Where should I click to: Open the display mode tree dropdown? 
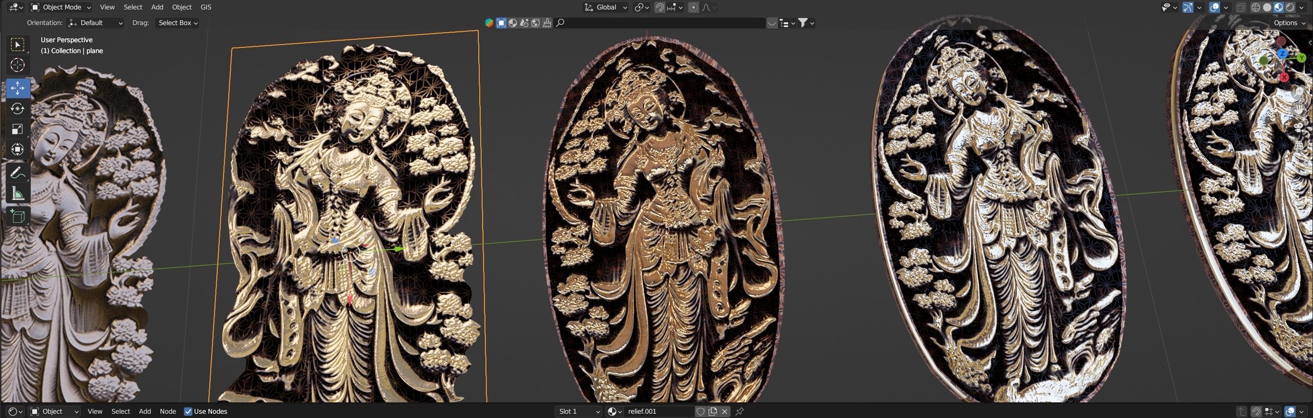coord(788,23)
